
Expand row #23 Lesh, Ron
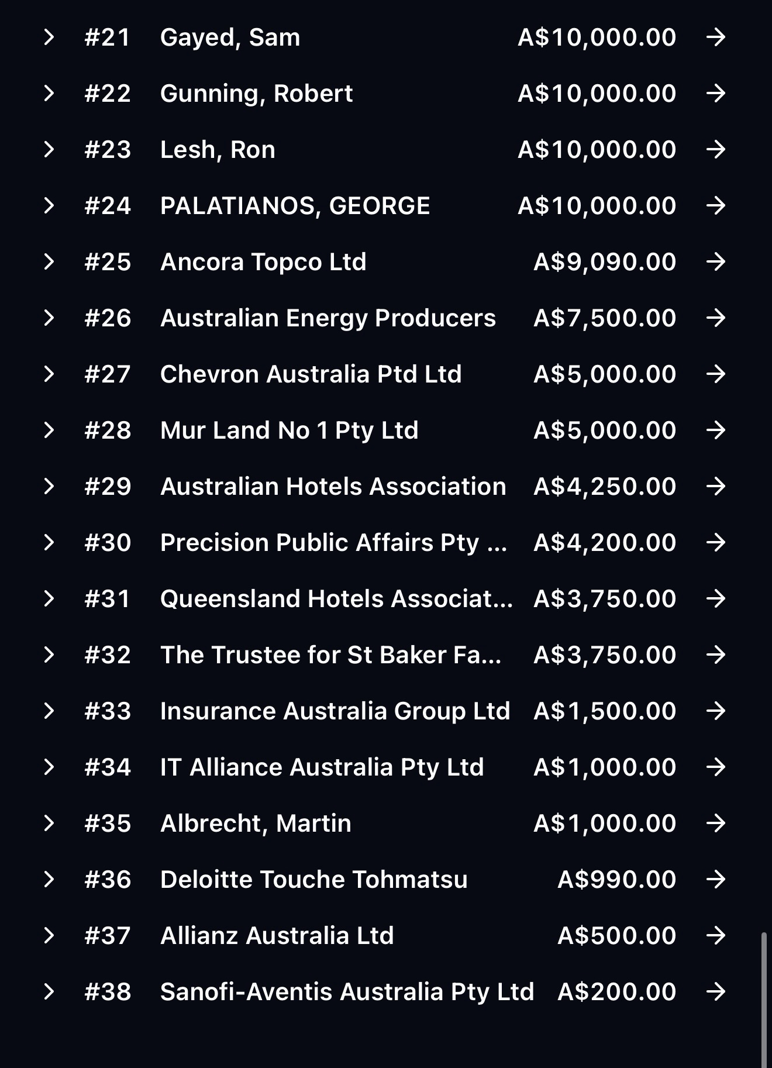pos(49,150)
